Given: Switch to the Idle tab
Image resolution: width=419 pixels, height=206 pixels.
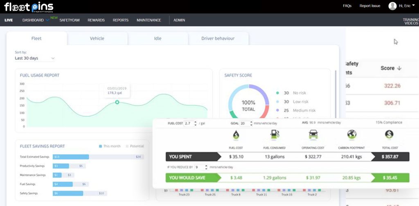Looking at the screenshot, I should click(x=158, y=38).
